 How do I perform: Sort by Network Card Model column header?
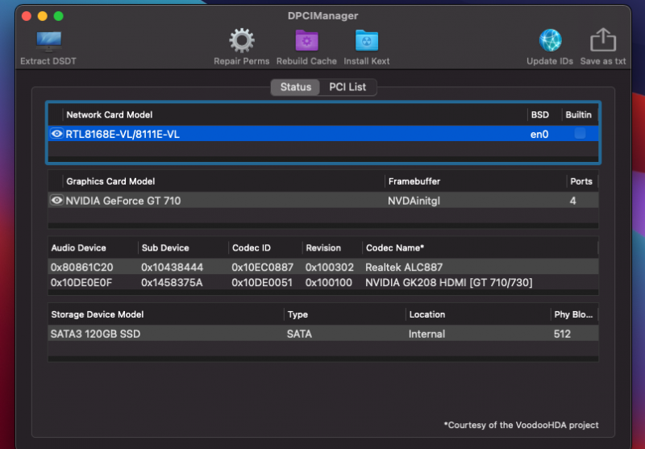pos(110,114)
